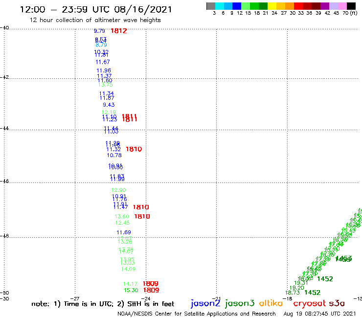Click the red 1809 label beside 15.30
The height and width of the screenshot is (318, 362).
click(151, 290)
